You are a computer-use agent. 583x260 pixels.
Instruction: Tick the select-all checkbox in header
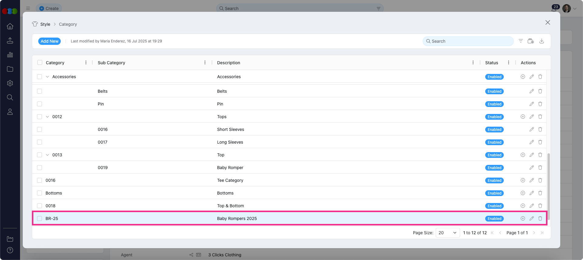(40, 63)
